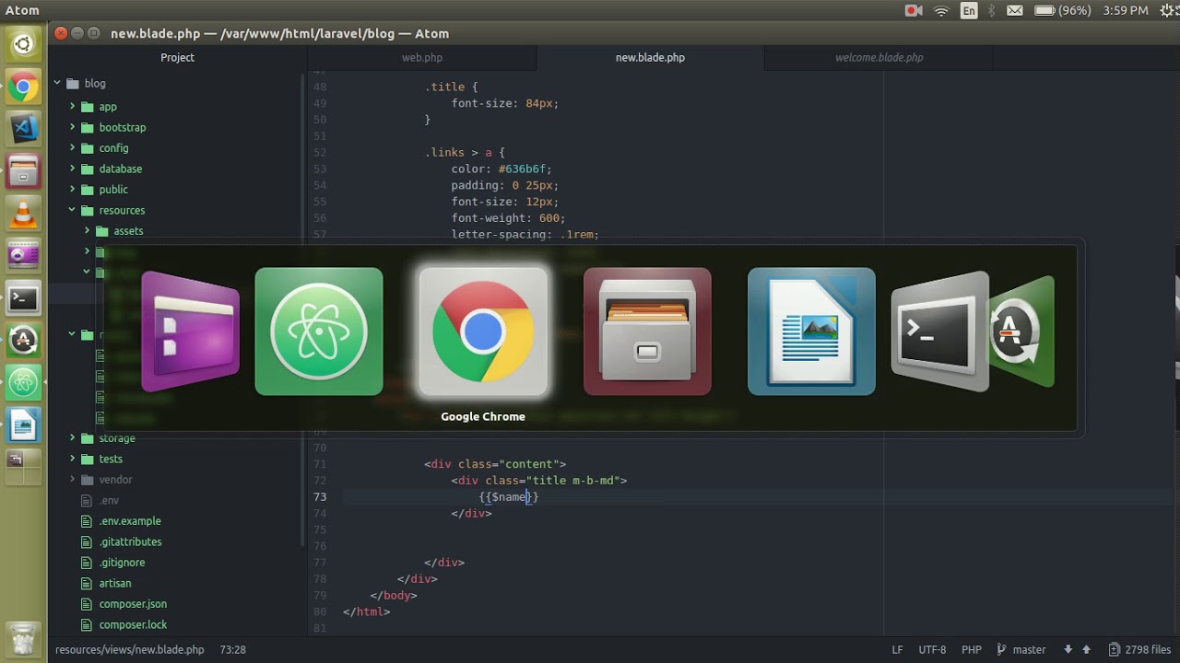
Task: Expand the vendor folder
Action: tap(72, 480)
